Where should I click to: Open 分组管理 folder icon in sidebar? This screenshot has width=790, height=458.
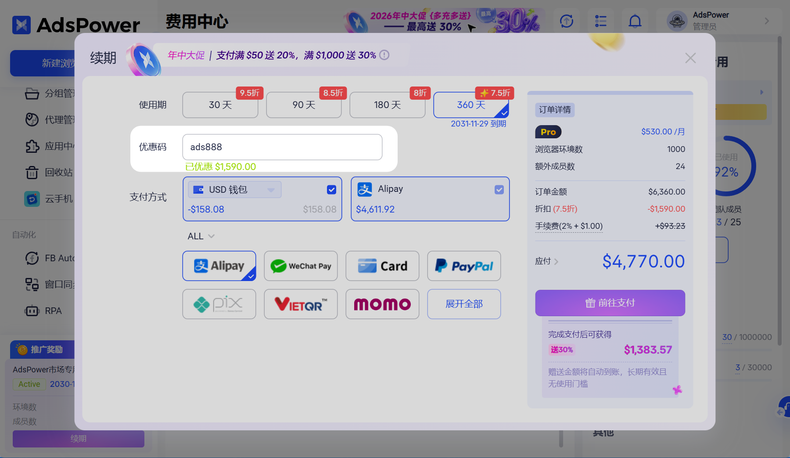point(32,94)
